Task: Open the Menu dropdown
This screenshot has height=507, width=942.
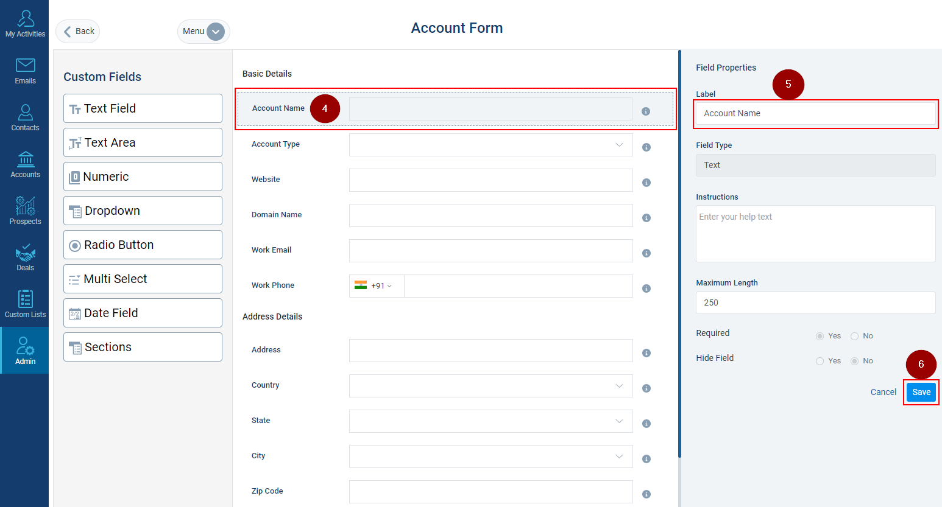Action: 204,31
